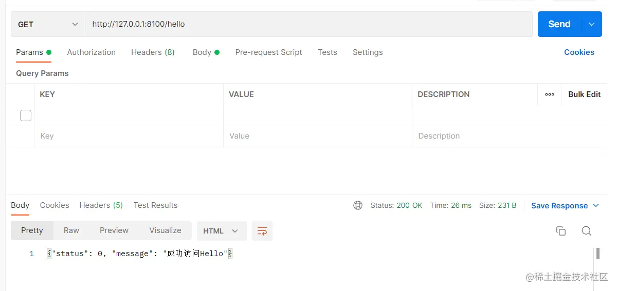Click Bulk Edit
The height and width of the screenshot is (291, 617).
(x=584, y=94)
